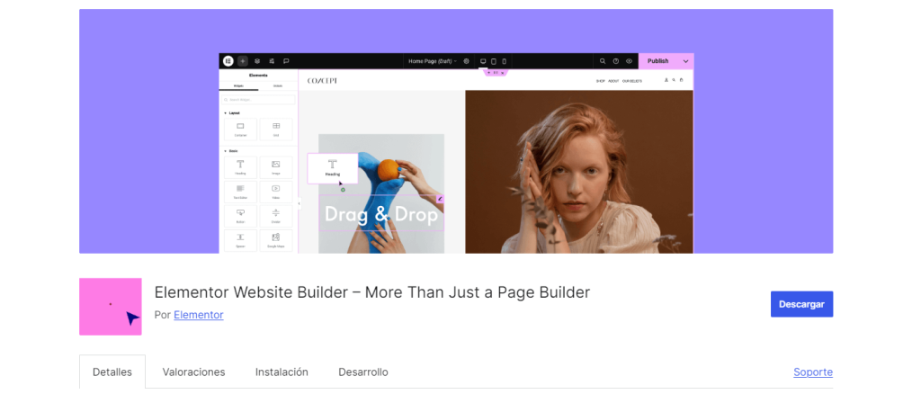Switch to the Valoraciones tab

point(193,372)
